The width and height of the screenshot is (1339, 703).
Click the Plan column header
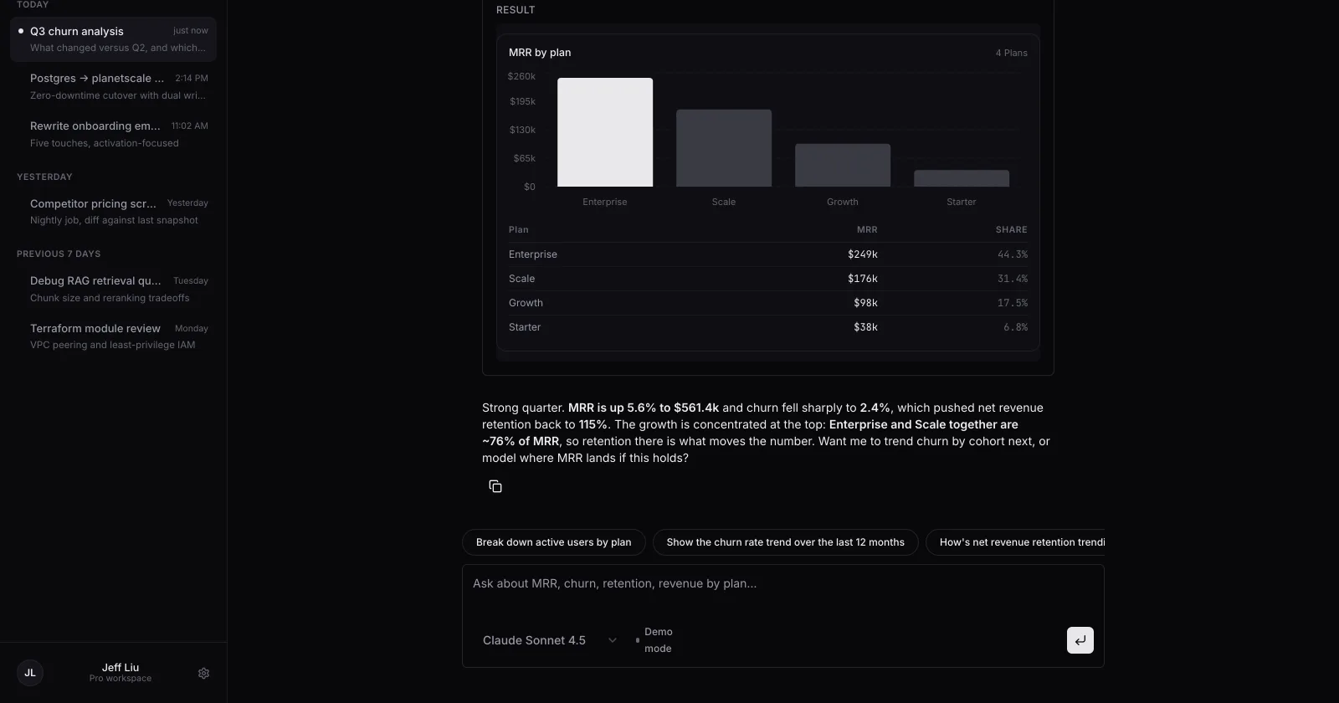pos(518,229)
